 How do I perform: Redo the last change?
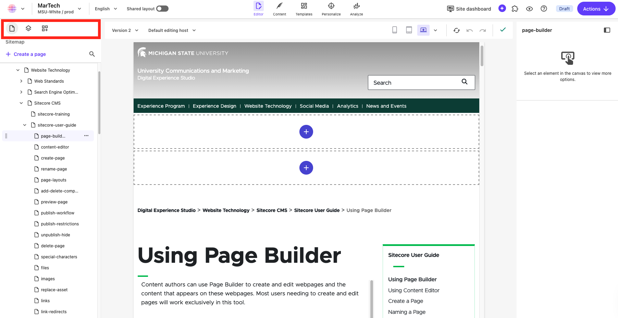tap(483, 30)
